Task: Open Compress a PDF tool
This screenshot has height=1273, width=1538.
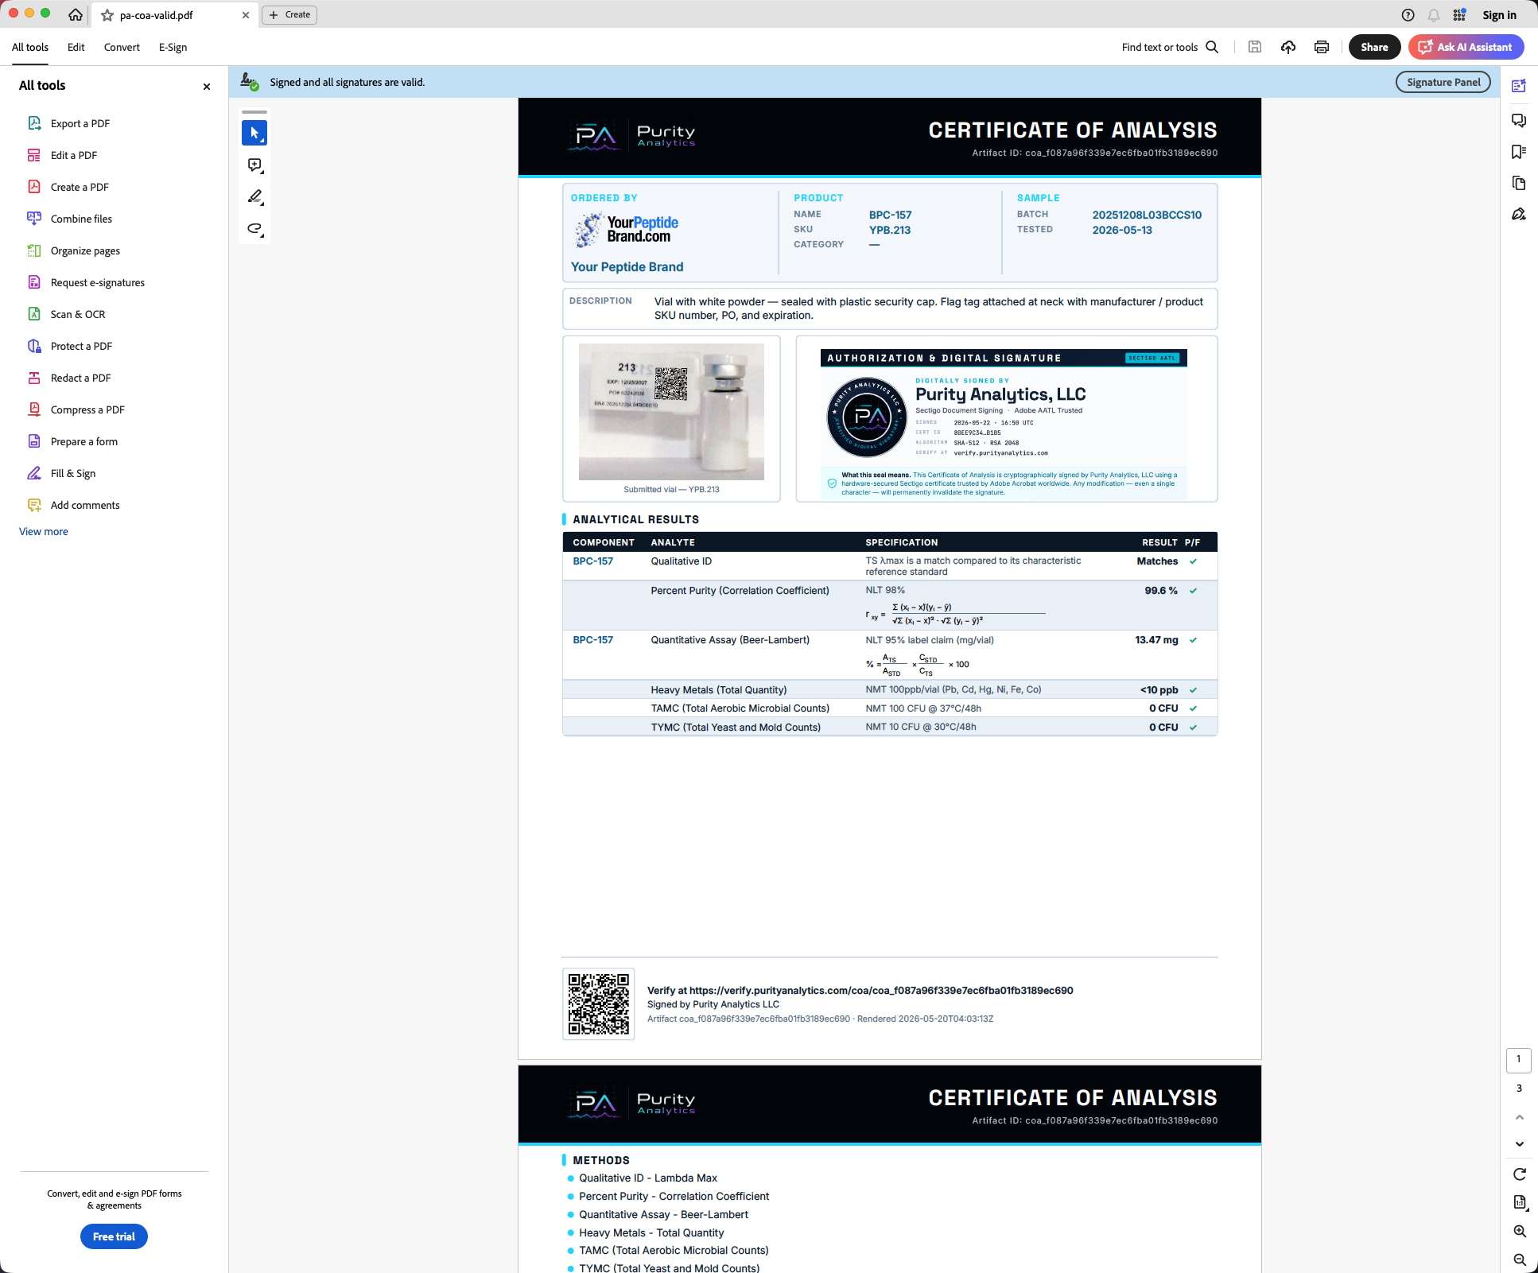Action: [x=87, y=409]
